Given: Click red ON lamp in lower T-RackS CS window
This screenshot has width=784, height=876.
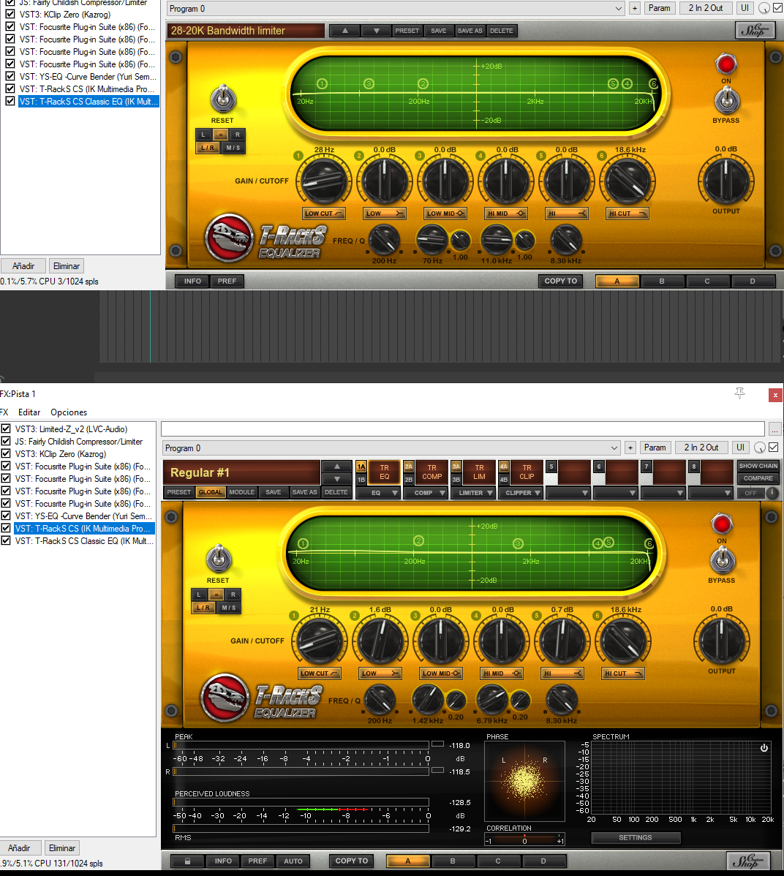Looking at the screenshot, I should pos(721,524).
